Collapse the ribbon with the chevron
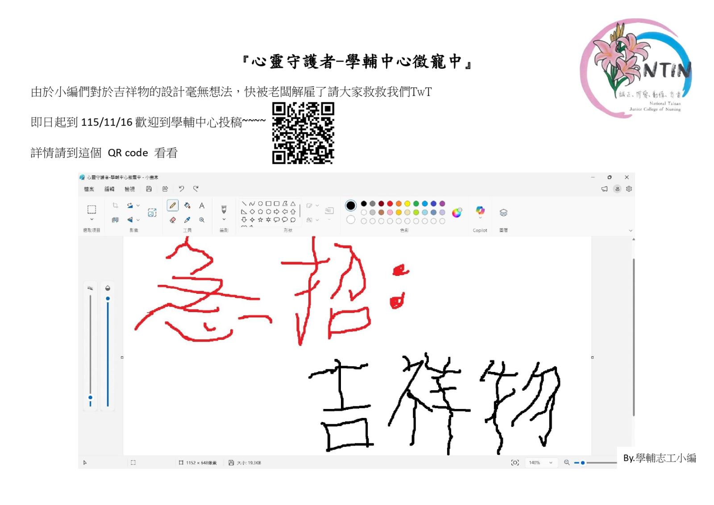 click(x=631, y=230)
